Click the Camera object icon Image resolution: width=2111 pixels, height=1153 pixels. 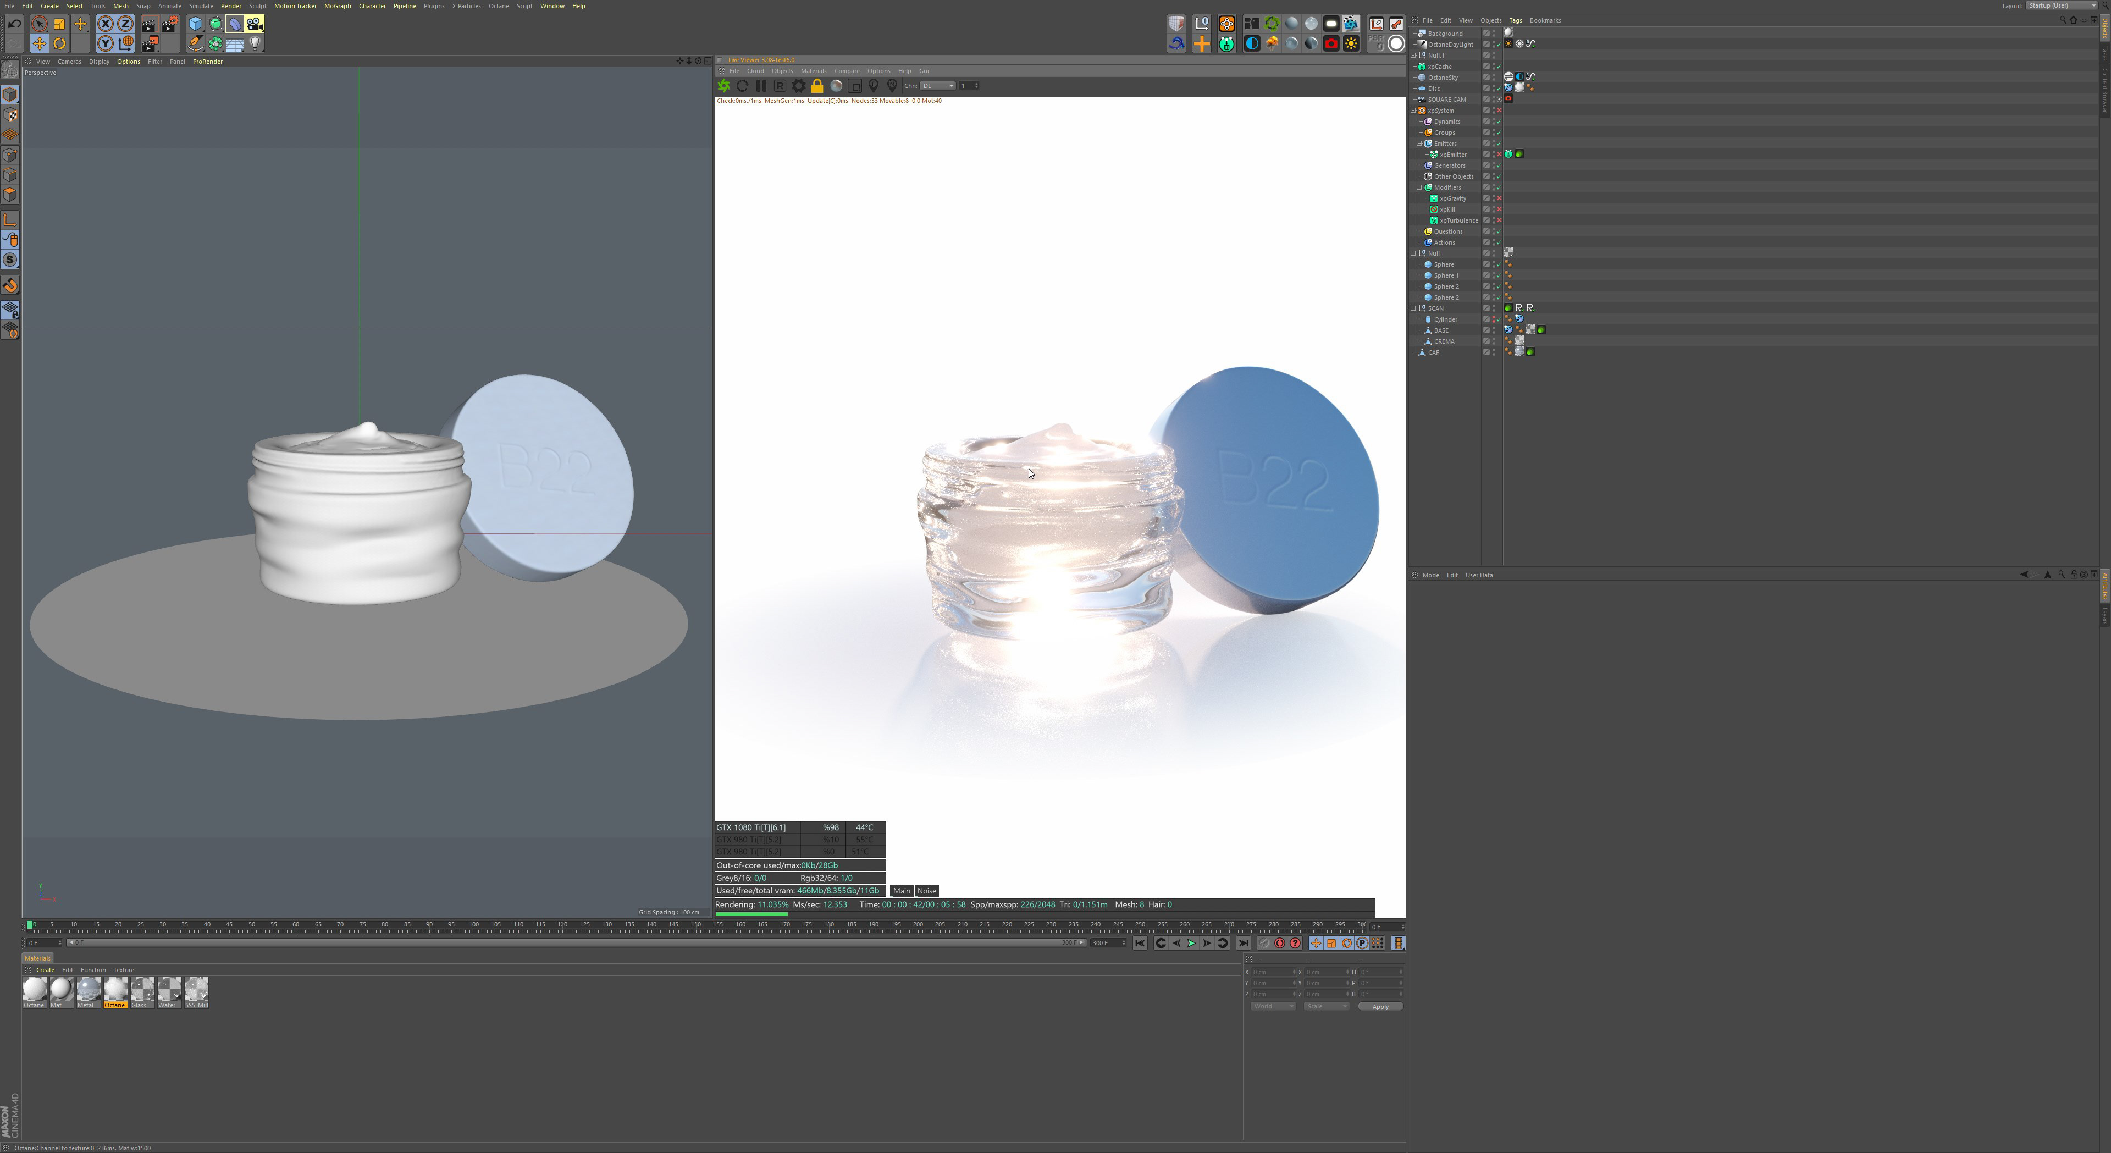click(255, 24)
